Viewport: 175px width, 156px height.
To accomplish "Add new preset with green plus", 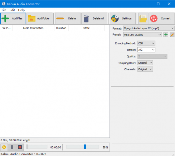I will coord(166,35).
